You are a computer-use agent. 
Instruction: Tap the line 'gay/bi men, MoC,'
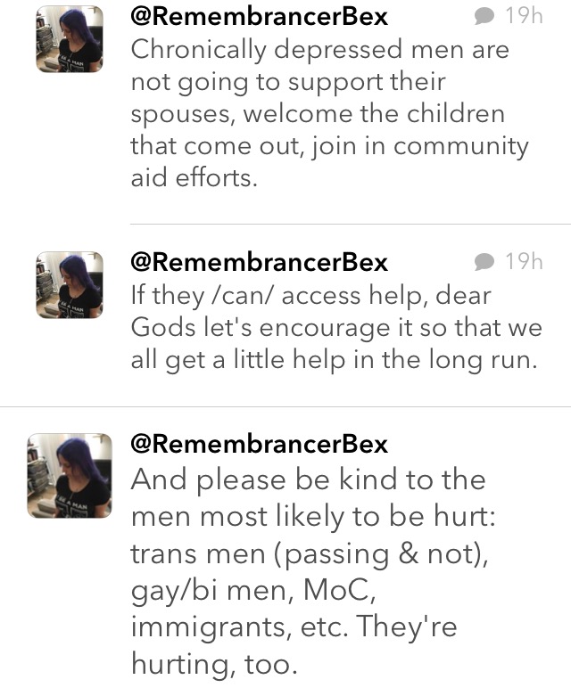coord(253,591)
